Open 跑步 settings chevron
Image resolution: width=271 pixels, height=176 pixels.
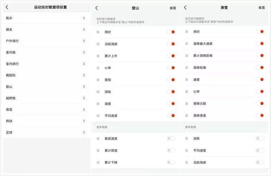[84, 18]
